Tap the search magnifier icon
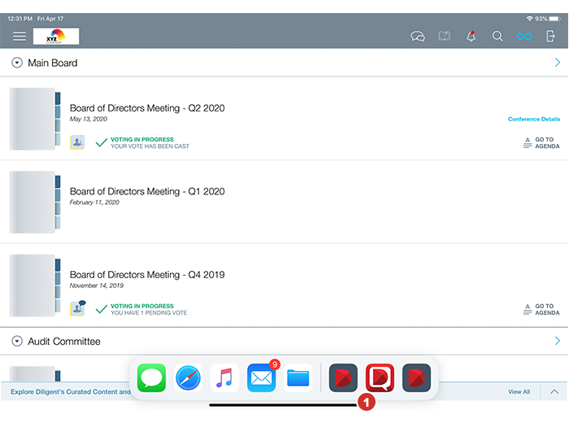569x423 pixels. coord(497,37)
